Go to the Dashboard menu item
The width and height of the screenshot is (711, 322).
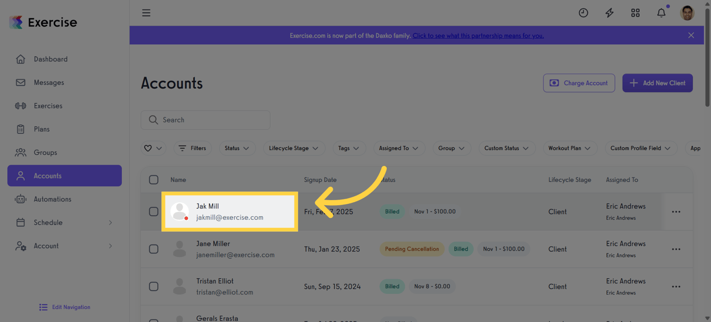pyautogui.click(x=50, y=59)
